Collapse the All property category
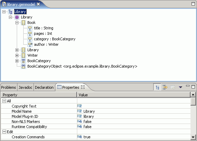The width and height of the screenshot is (197, 141). click(4, 101)
